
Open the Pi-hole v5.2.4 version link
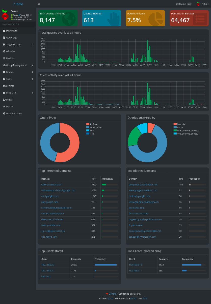110,299
